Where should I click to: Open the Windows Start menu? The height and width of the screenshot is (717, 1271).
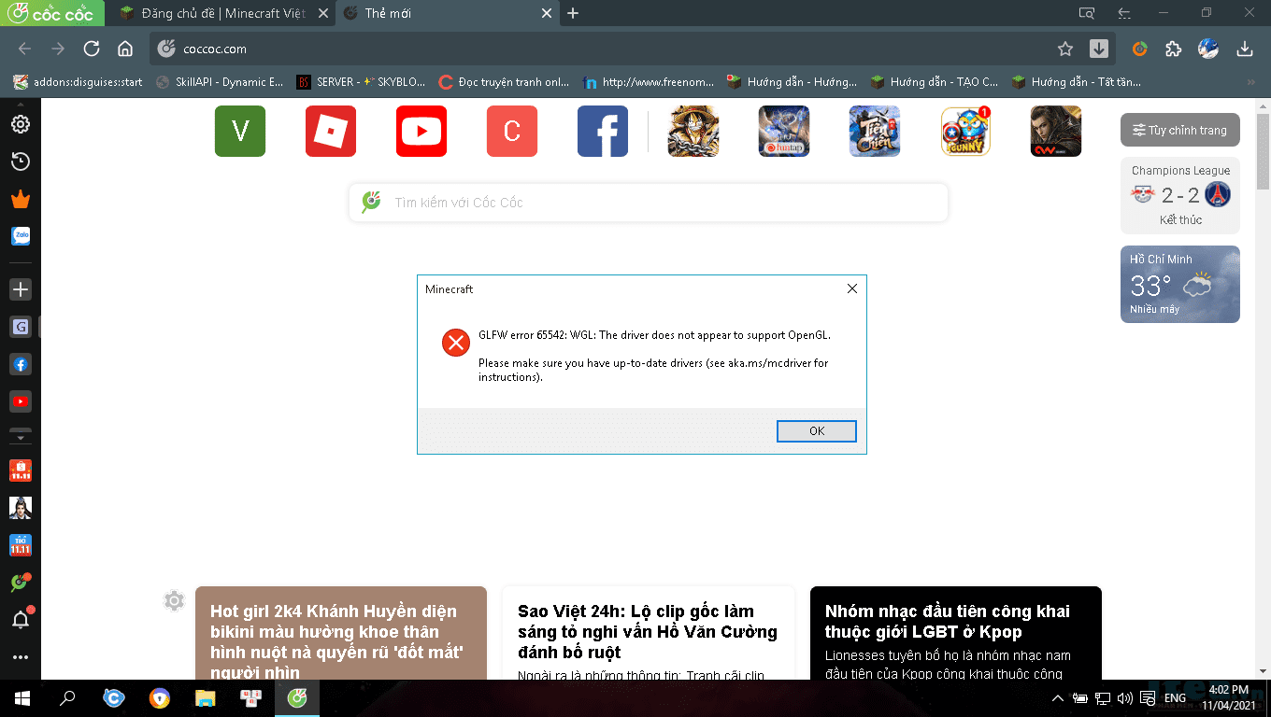pyautogui.click(x=22, y=697)
